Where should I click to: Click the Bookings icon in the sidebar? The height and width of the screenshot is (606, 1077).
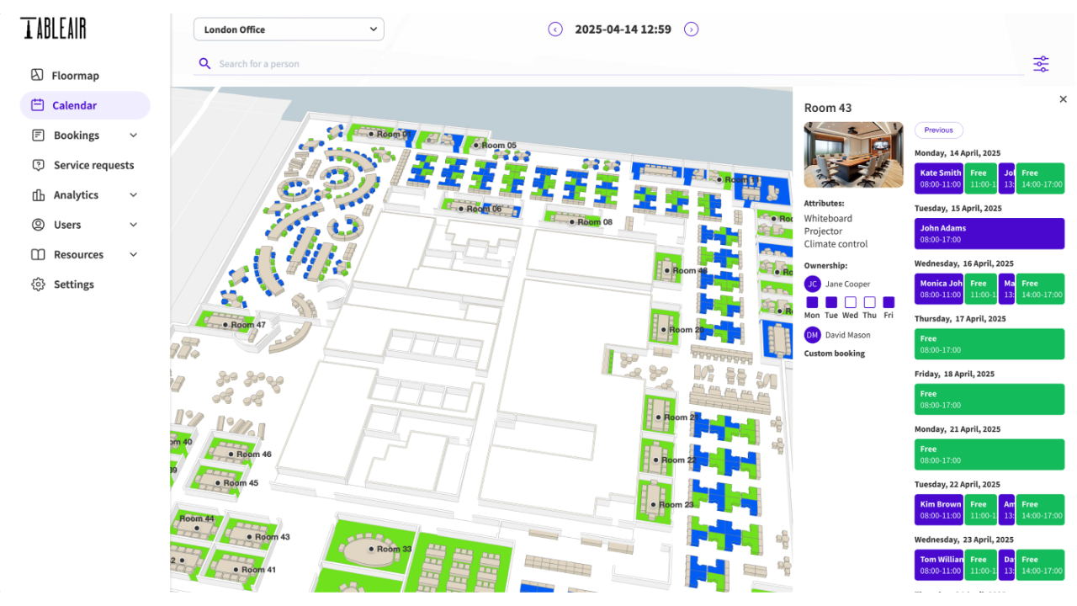38,135
